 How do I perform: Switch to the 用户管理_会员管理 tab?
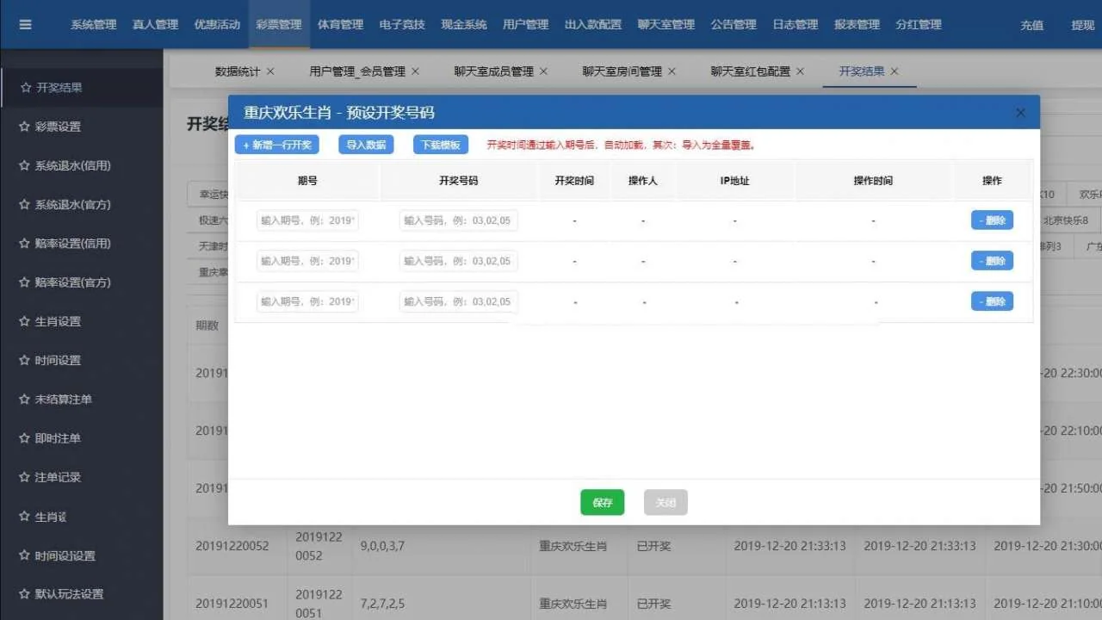tap(356, 71)
